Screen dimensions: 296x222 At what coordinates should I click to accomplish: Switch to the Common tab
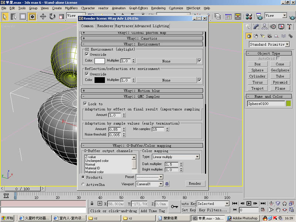[x=87, y=26]
